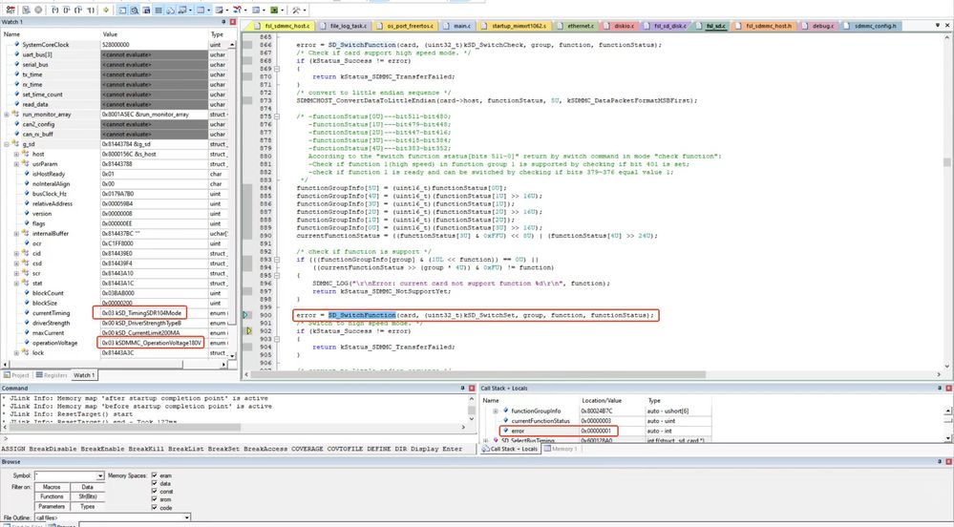
Task: Expand the internalBuffer member in watch
Action: click(x=16, y=234)
